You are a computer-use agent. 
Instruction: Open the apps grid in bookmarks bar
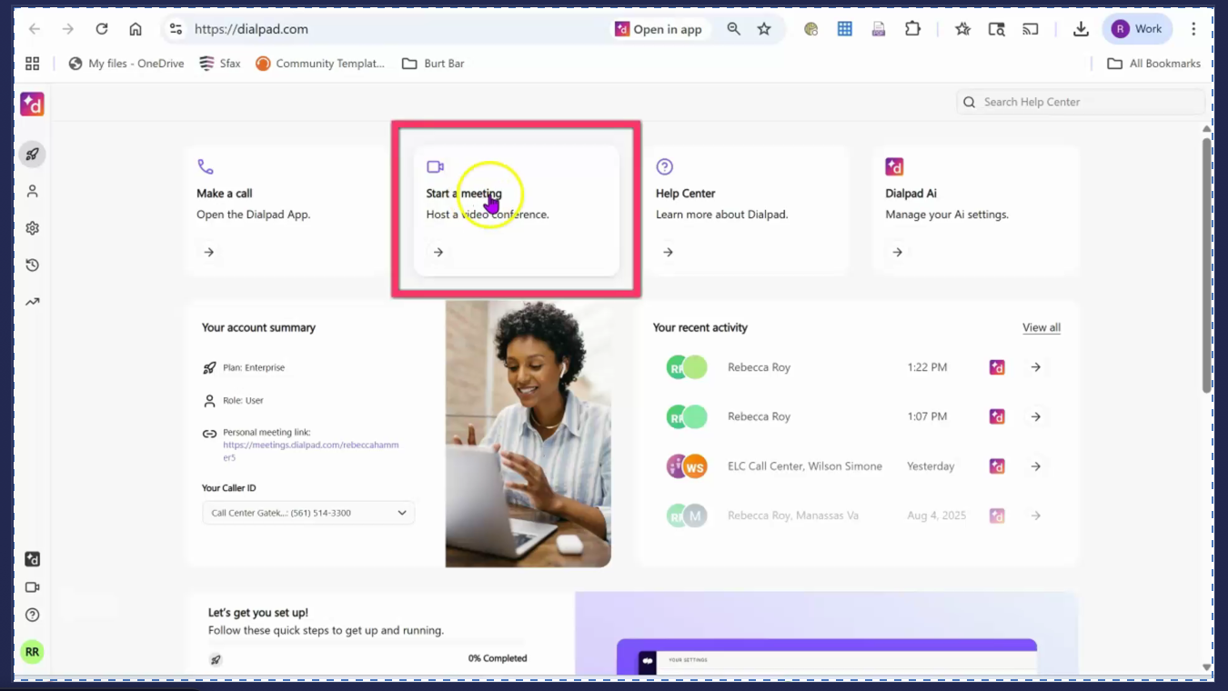pyautogui.click(x=33, y=64)
